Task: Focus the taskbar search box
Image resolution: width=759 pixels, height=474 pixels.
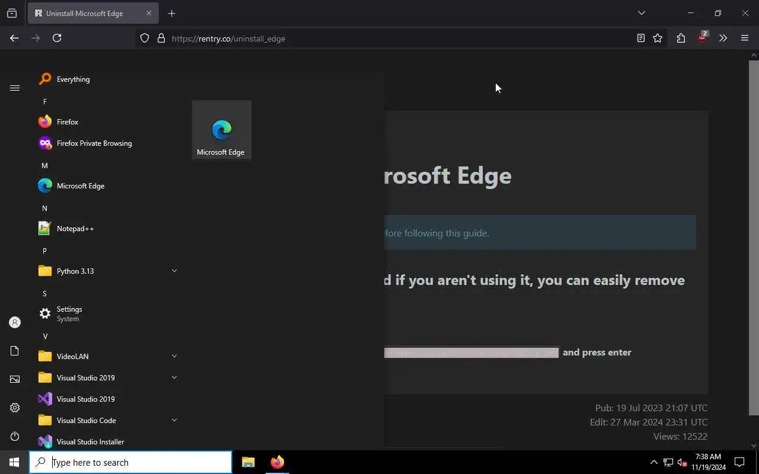Action: (130, 462)
